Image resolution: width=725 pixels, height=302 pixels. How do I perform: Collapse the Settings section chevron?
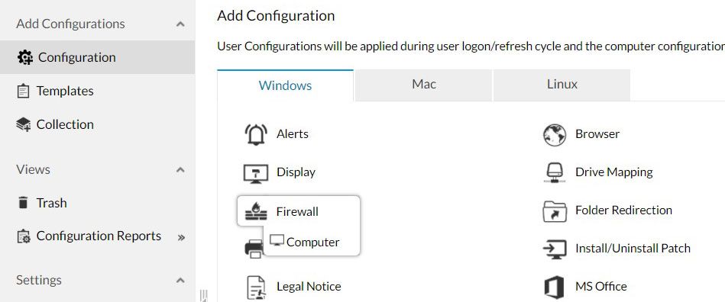pos(180,281)
